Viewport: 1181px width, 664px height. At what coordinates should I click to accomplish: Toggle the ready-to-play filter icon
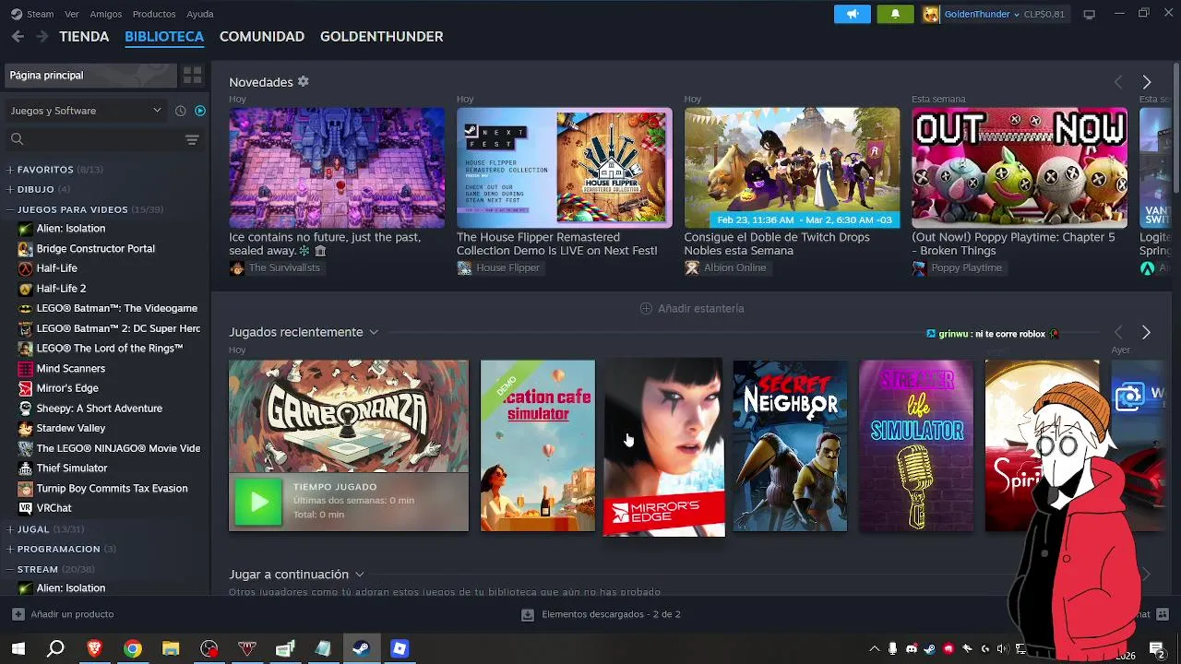[x=200, y=111]
